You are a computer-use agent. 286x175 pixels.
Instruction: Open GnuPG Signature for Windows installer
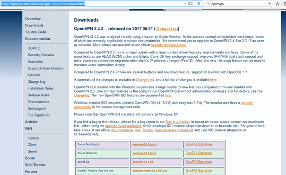(199, 171)
